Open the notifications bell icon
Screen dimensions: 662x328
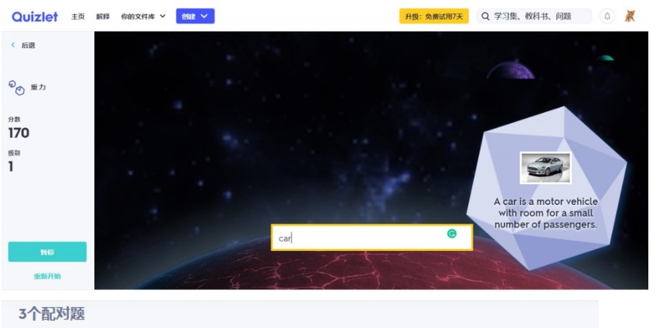click(607, 17)
